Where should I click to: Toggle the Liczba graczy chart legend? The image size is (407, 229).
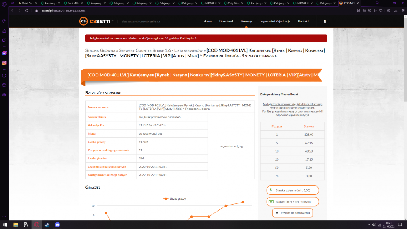point(175,198)
